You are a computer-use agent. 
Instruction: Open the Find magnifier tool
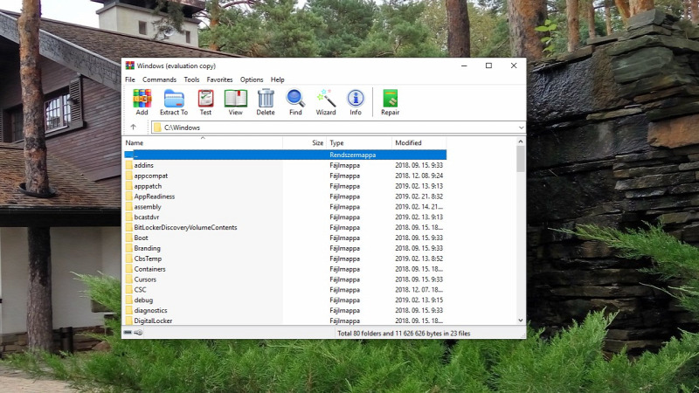tap(295, 101)
